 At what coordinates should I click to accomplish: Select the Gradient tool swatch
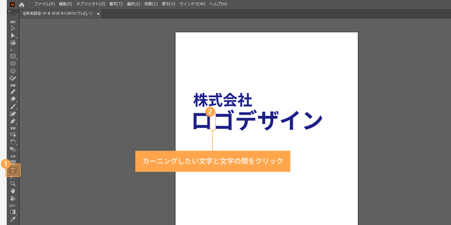(x=13, y=212)
